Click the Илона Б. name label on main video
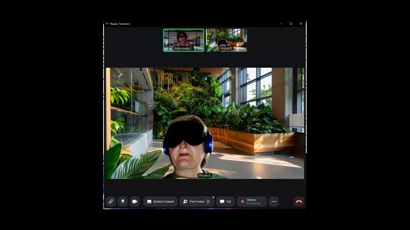The image size is (410, 230). pyautogui.click(x=205, y=176)
